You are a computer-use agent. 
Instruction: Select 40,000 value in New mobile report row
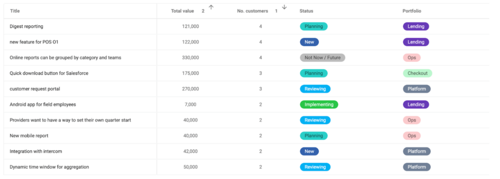tap(190, 136)
